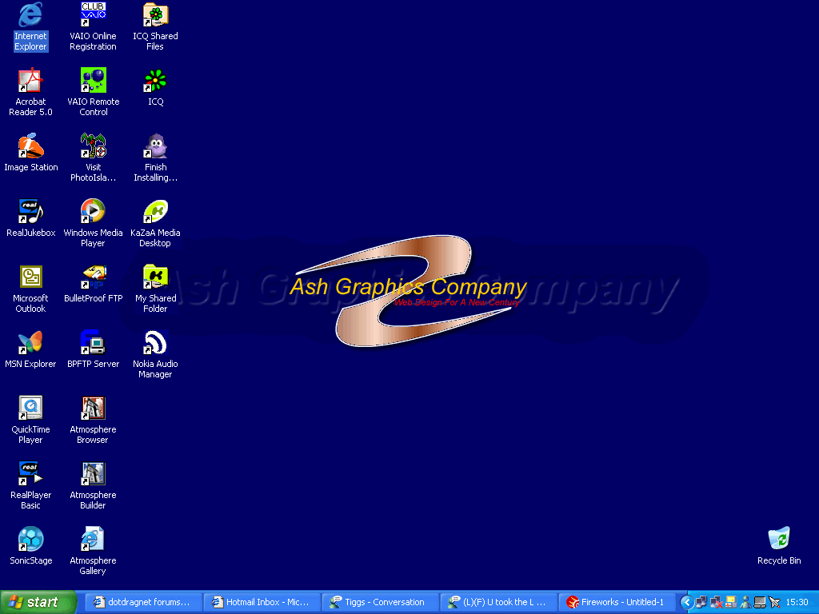
Task: Select the KaZaA Media Desktop icon
Action: pos(155,212)
